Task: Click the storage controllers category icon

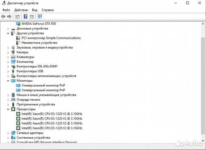Action: click(x=13, y=76)
